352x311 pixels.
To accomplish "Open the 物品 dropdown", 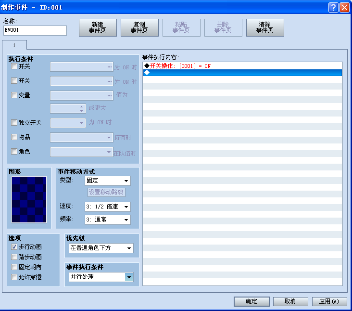I will 81,138.
